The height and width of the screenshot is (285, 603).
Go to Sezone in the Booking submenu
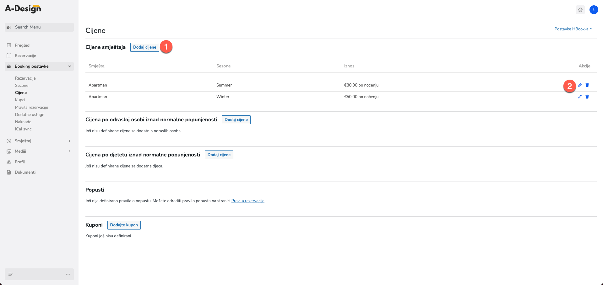point(22,85)
